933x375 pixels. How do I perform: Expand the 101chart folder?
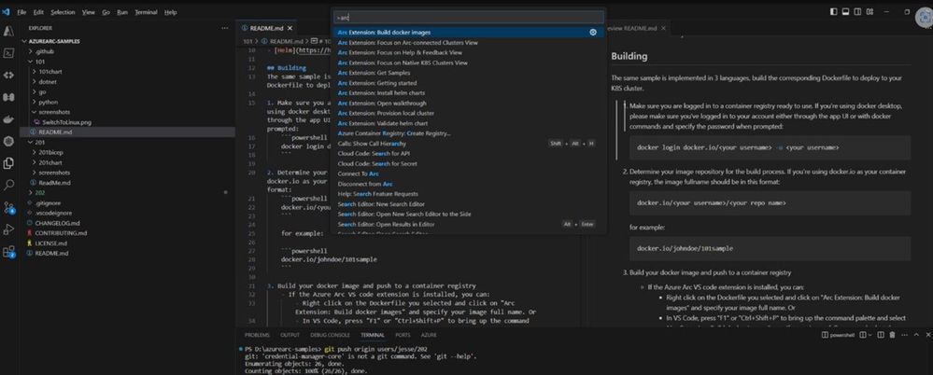pyautogui.click(x=50, y=72)
